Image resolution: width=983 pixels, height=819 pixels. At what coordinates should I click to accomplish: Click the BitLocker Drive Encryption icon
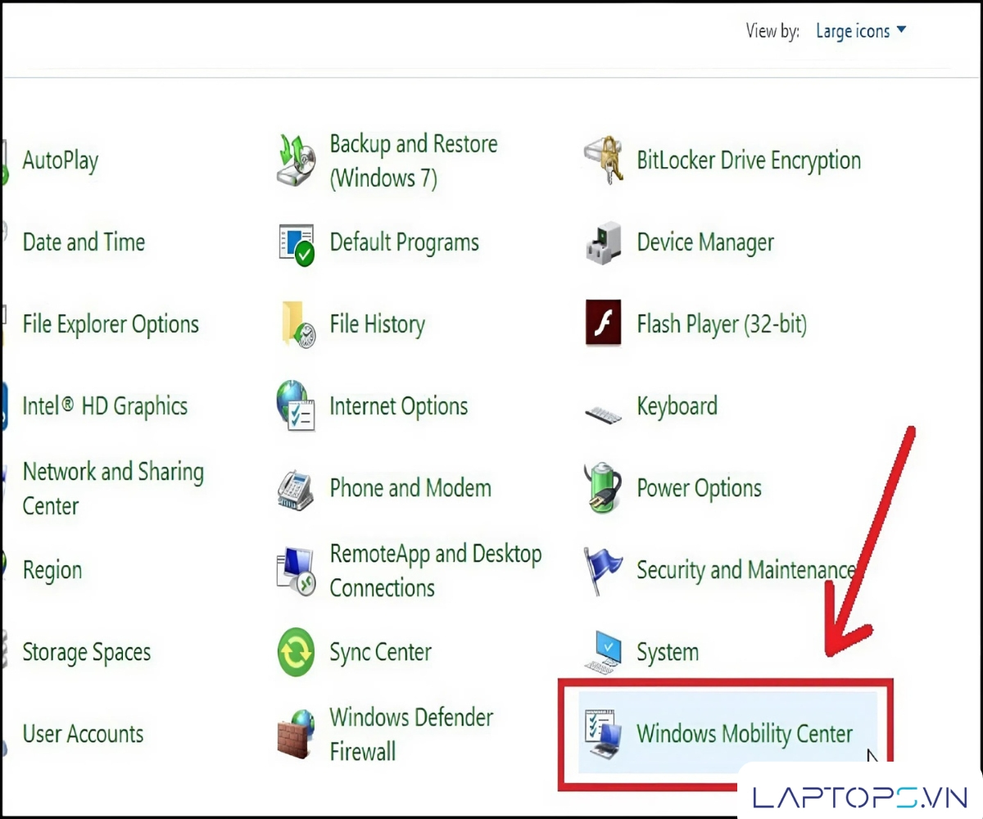click(605, 159)
